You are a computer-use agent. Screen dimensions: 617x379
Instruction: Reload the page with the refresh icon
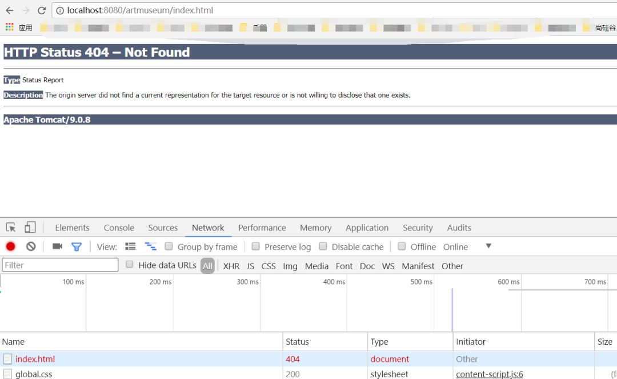[42, 10]
